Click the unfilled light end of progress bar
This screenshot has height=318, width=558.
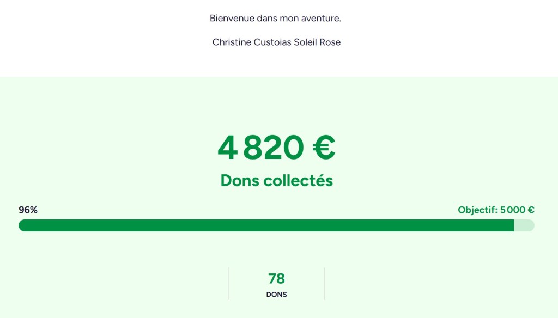click(x=524, y=225)
